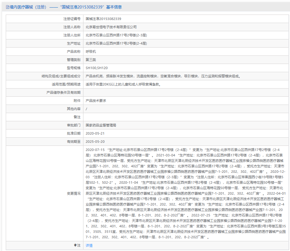290x251 pixels.
Task: Click the 批准日期 label
Action: click(74, 133)
